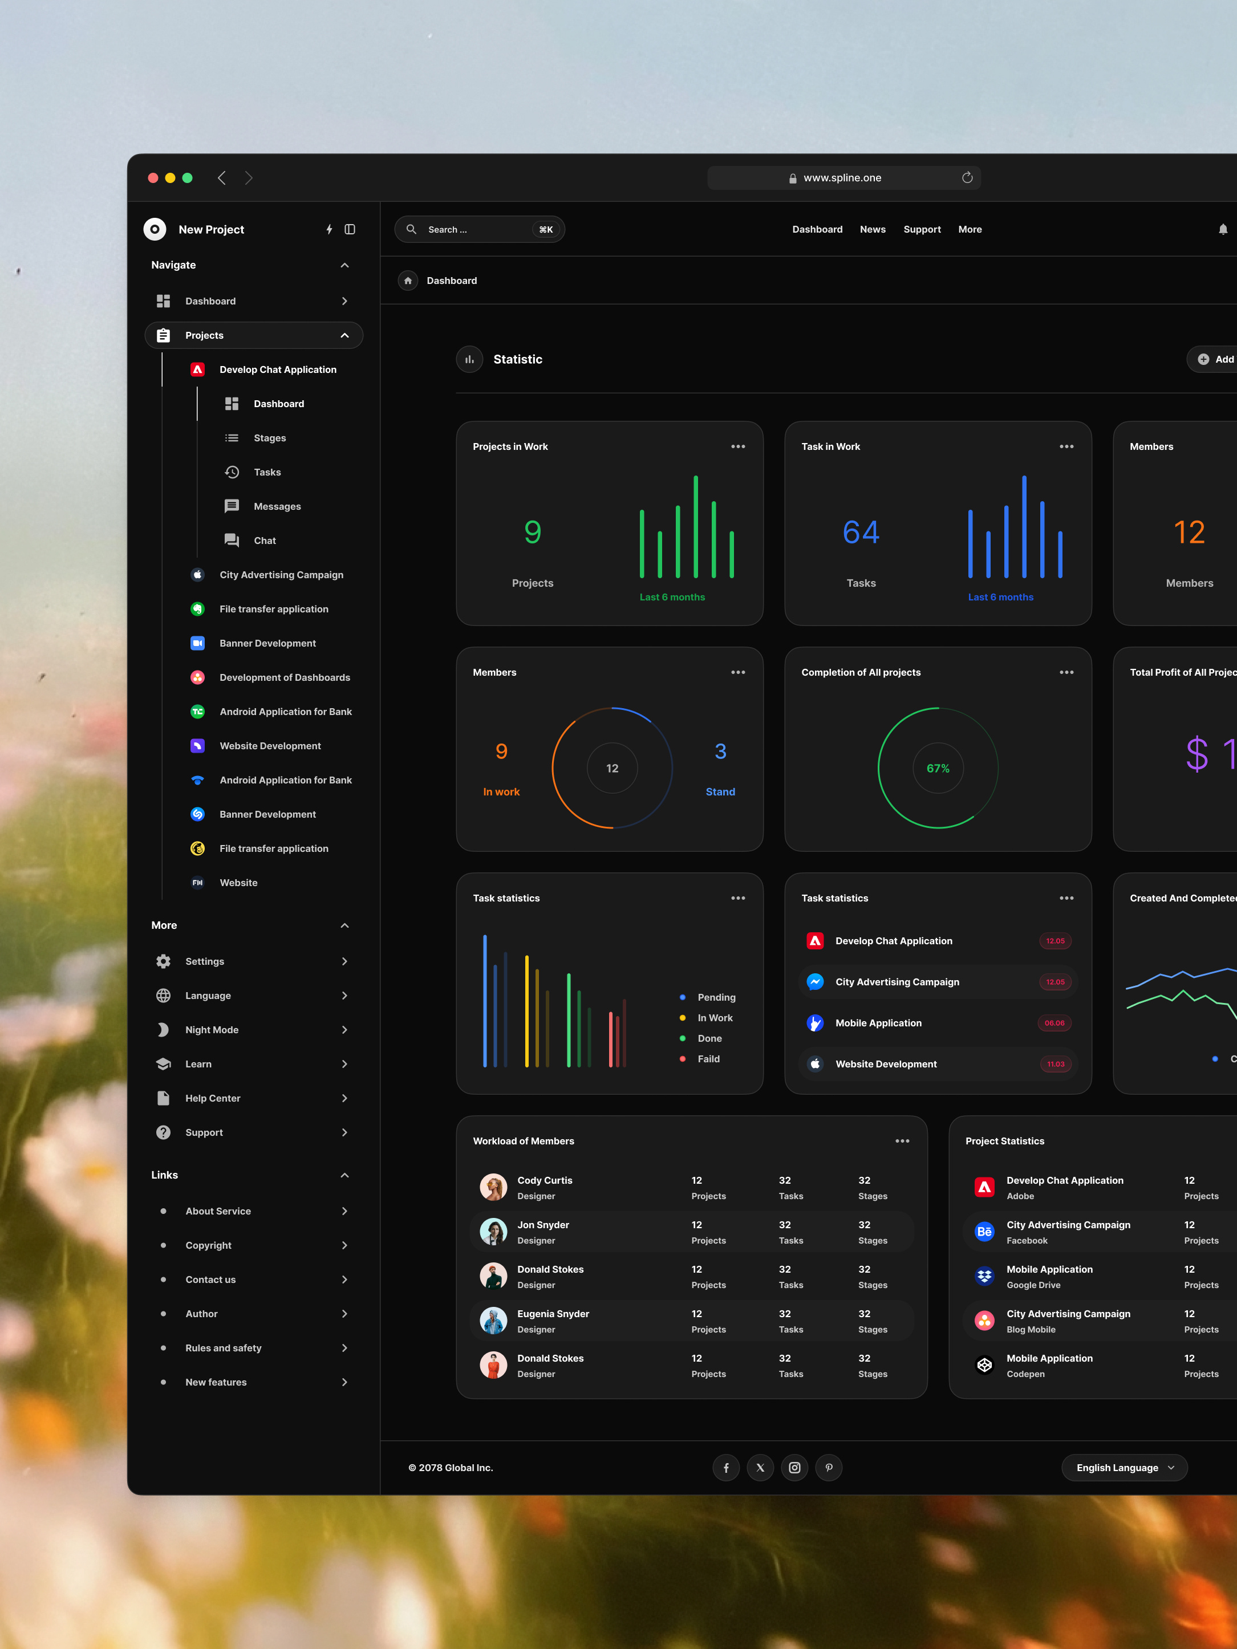The width and height of the screenshot is (1237, 1649).
Task: Open three-dot menu on Workload of Members
Action: point(902,1142)
